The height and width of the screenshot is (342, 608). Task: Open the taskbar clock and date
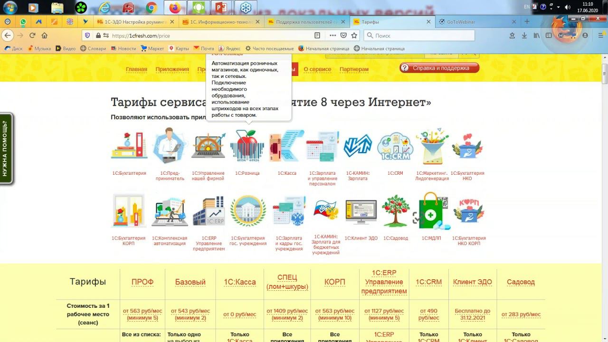[588, 7]
